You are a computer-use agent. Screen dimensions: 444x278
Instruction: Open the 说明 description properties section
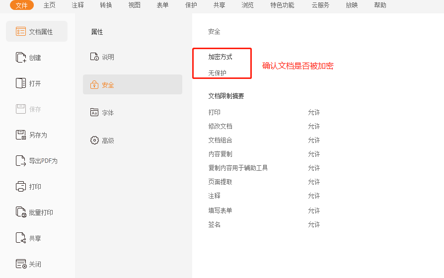[x=108, y=57]
